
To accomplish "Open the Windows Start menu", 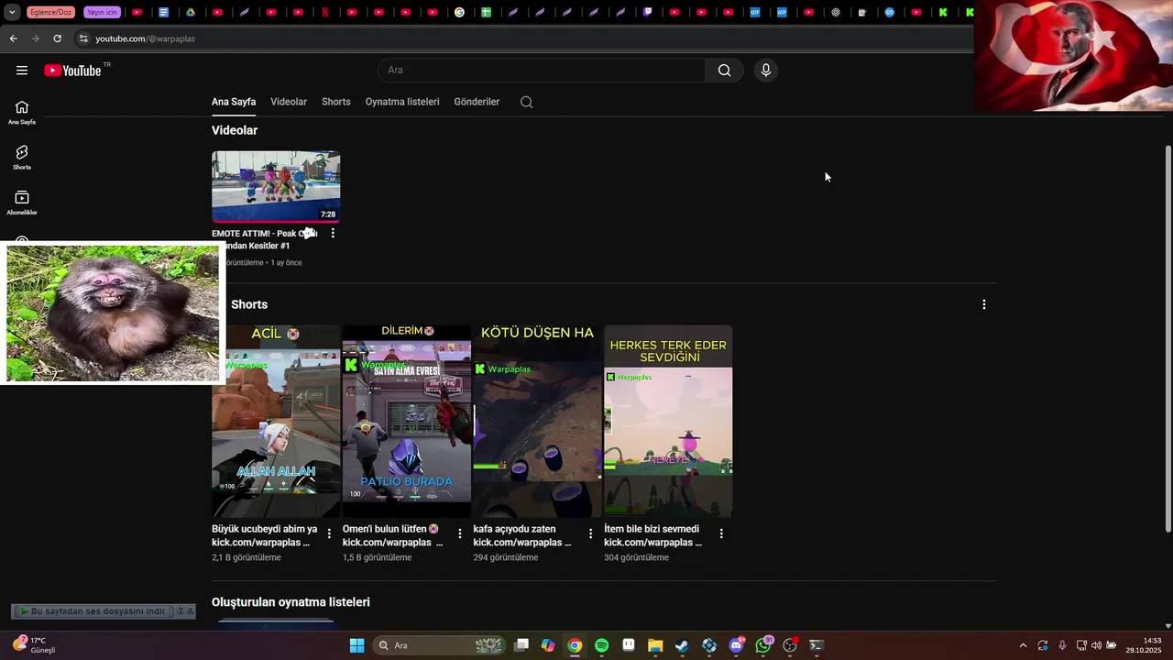I will (x=356, y=645).
